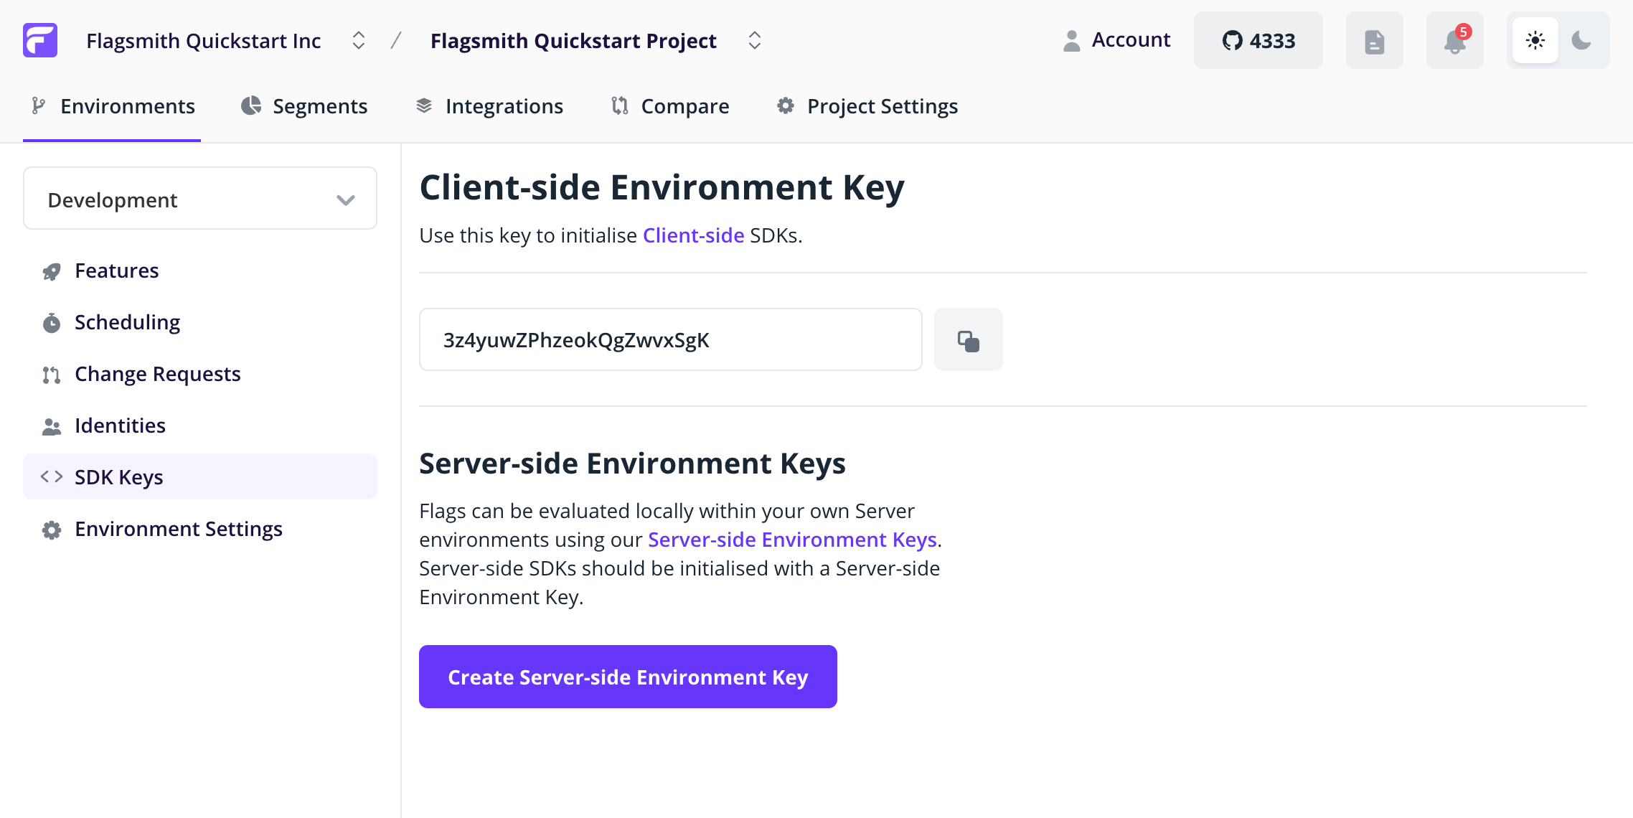Click the copy environment key icon
The image size is (1633, 818).
(968, 339)
